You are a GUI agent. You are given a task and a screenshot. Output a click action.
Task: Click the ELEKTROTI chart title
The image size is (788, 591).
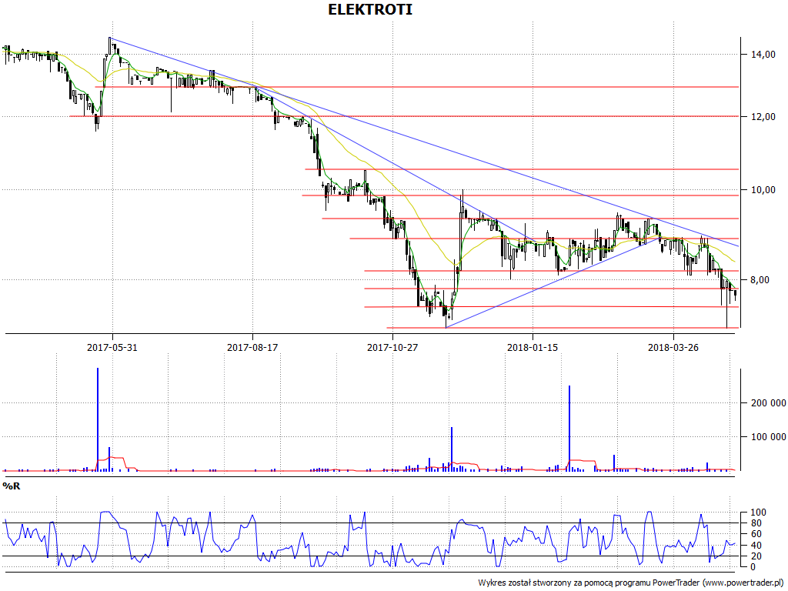point(370,9)
